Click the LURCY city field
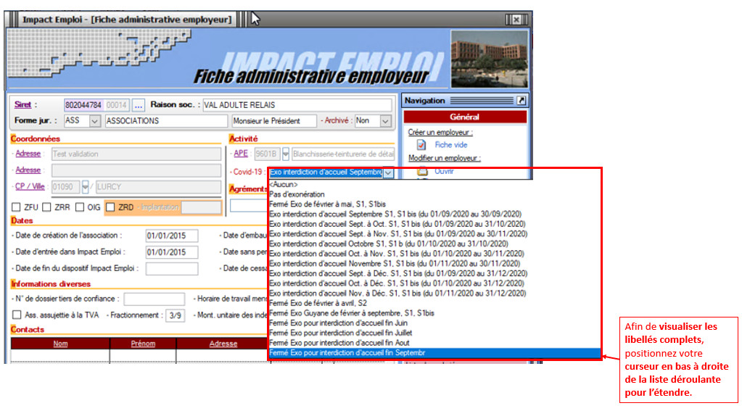742x411 pixels. (159, 187)
